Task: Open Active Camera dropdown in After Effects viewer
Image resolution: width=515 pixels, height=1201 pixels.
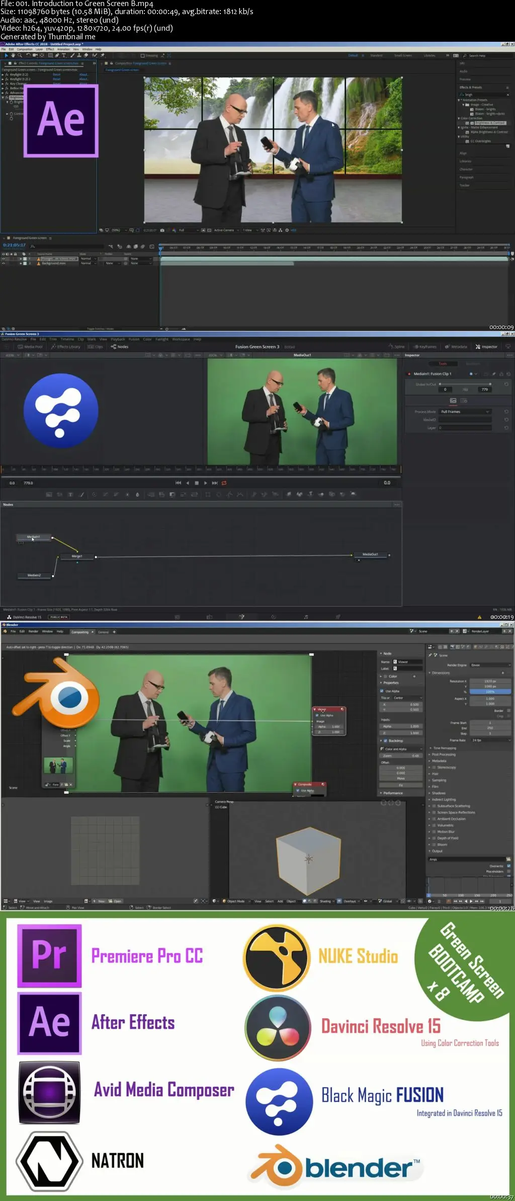Action: pyautogui.click(x=226, y=230)
